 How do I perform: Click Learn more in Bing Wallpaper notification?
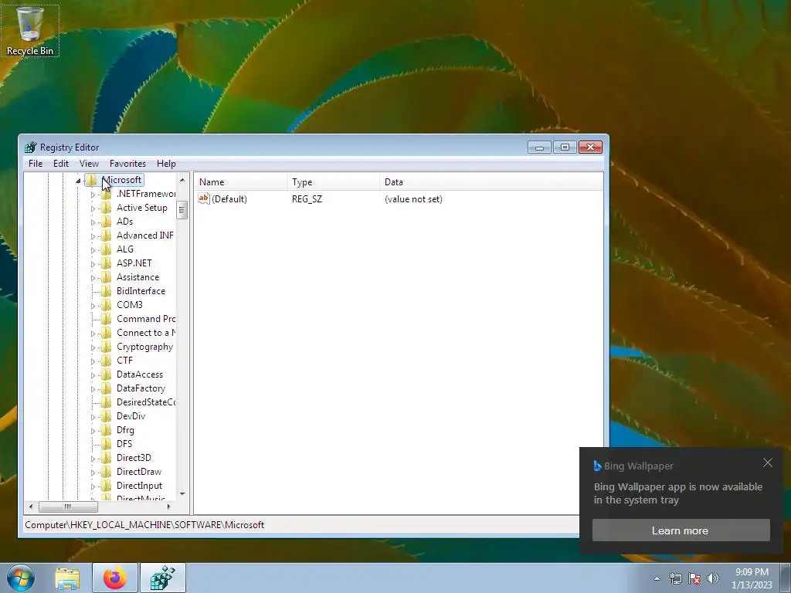tap(681, 530)
